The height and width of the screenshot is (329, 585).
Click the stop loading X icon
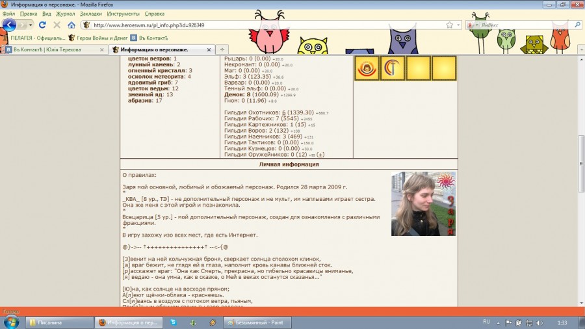coord(57,25)
